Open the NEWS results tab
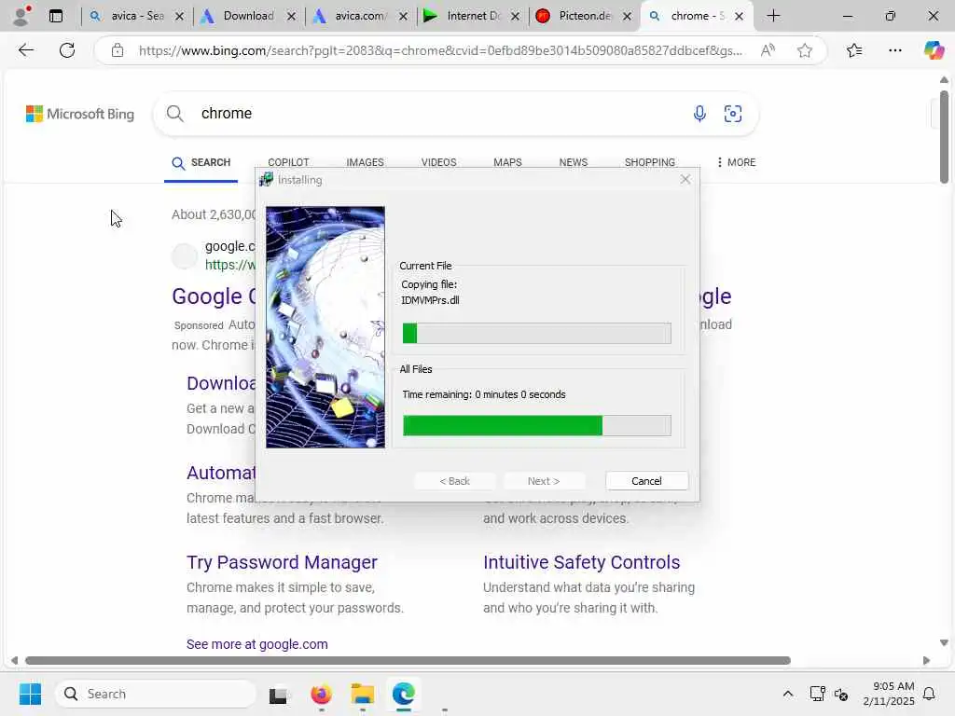Screen dimensions: 955x716 (574, 162)
